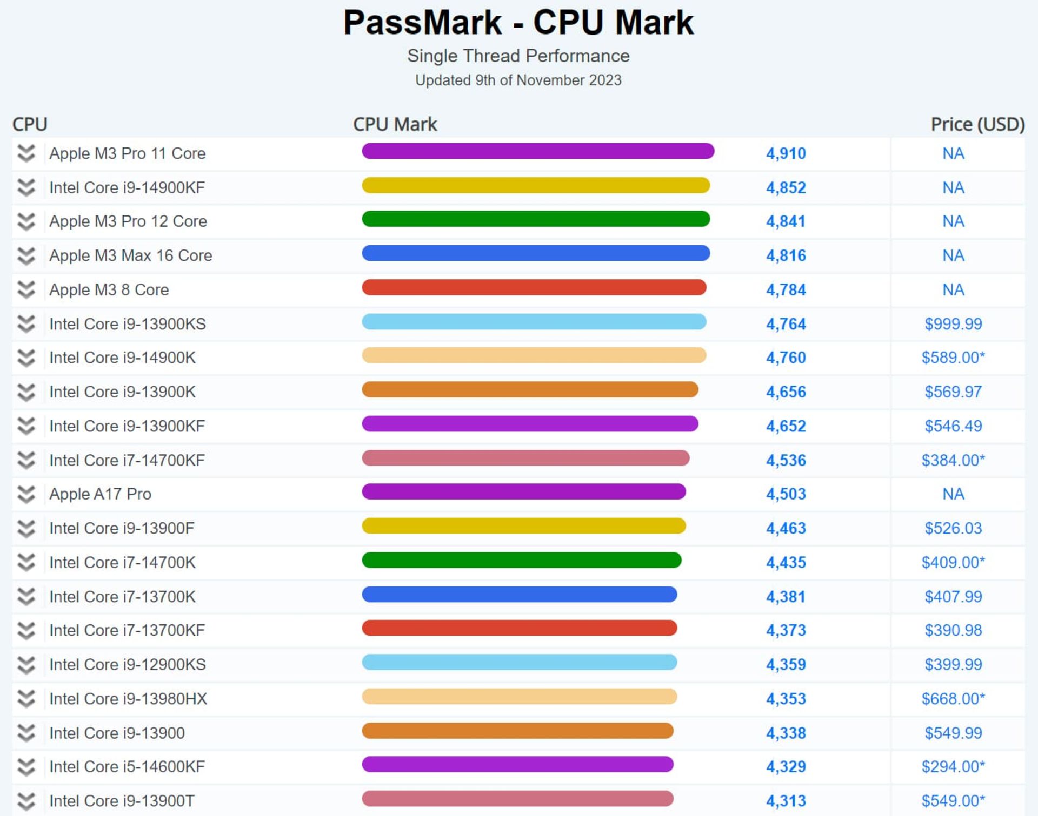Viewport: 1038px width, 816px height.
Task: Click the Price (USD) column header
Action: [x=977, y=125]
